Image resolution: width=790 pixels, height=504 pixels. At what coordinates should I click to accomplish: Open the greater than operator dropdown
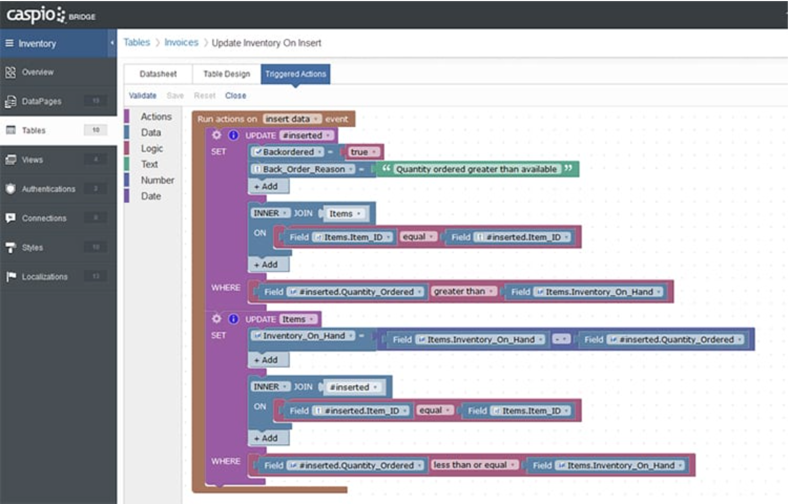click(462, 291)
